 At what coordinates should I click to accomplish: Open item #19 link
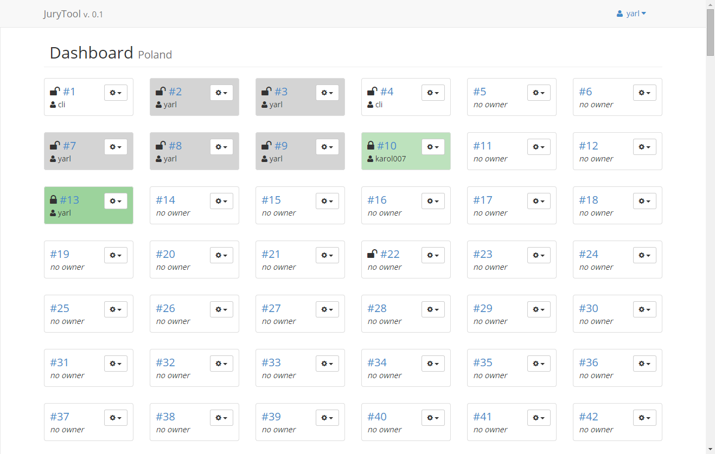tap(60, 254)
